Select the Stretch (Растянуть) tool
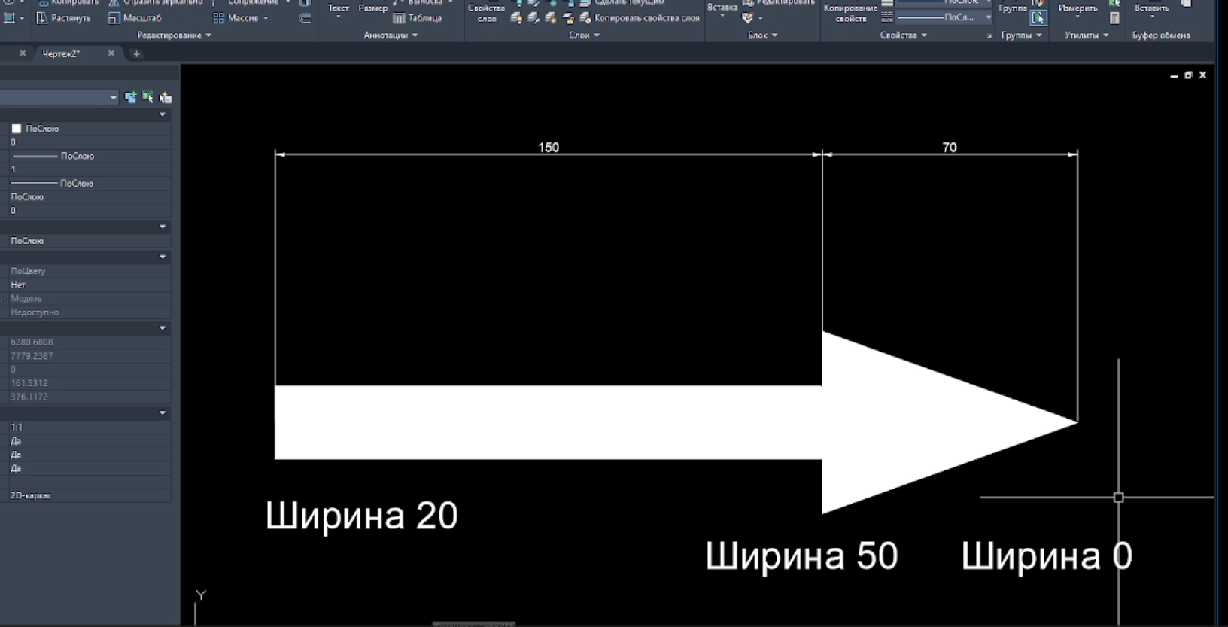 click(x=64, y=17)
